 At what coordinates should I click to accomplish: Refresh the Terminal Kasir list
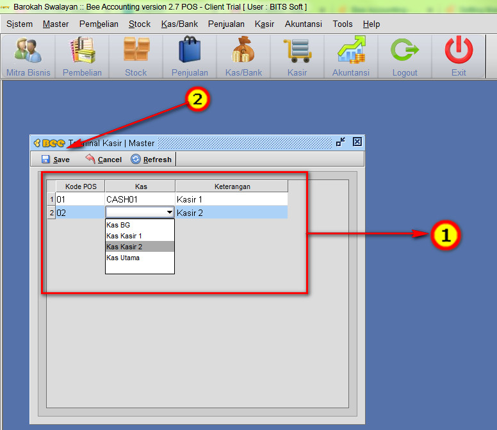pos(151,159)
